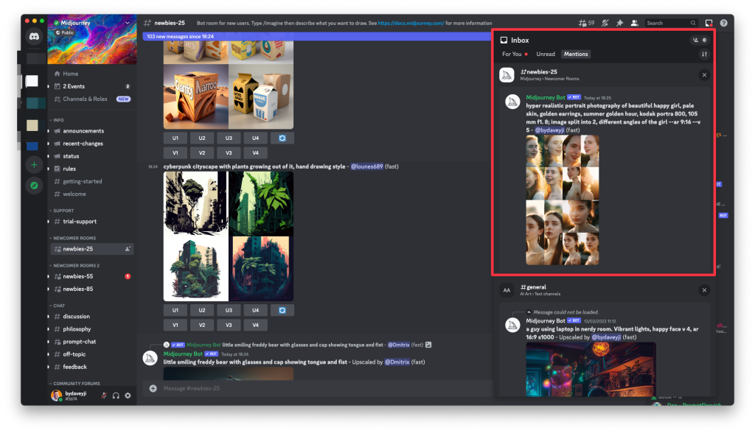Click U3 under the boxes image grid
Image resolution: width=755 pixels, height=433 pixels.
click(229, 138)
